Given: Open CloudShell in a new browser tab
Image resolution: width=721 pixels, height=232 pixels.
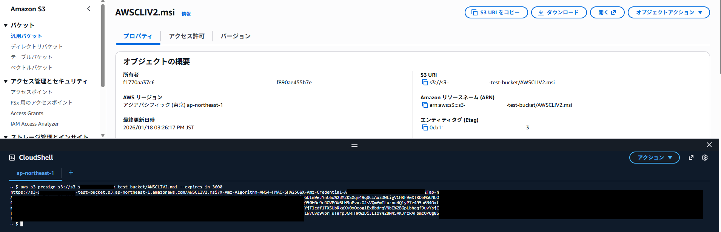Looking at the screenshot, I should 691,158.
